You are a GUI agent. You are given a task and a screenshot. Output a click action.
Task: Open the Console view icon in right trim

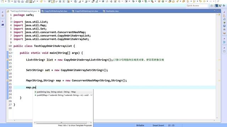[224, 26]
